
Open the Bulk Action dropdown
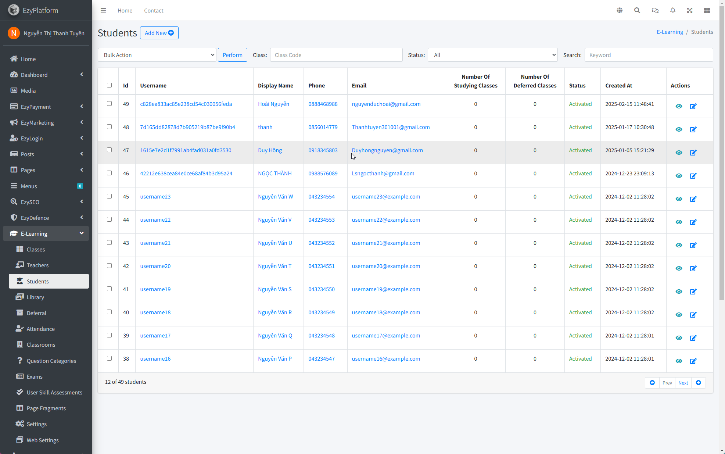(157, 55)
